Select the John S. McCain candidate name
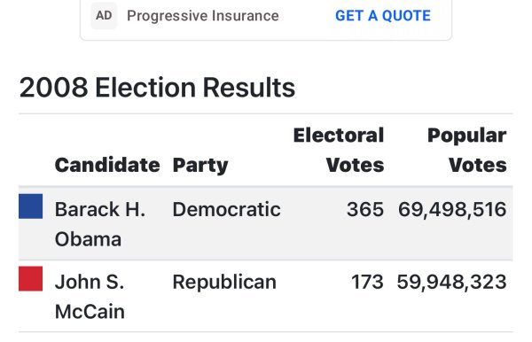The width and height of the screenshot is (532, 342). pyautogui.click(x=90, y=297)
